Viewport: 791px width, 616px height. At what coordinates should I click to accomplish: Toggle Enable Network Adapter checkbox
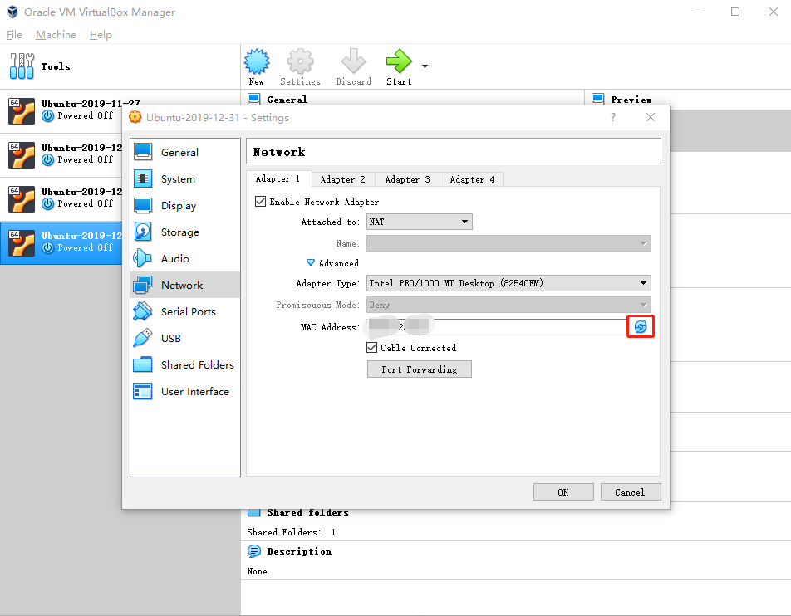pos(260,202)
